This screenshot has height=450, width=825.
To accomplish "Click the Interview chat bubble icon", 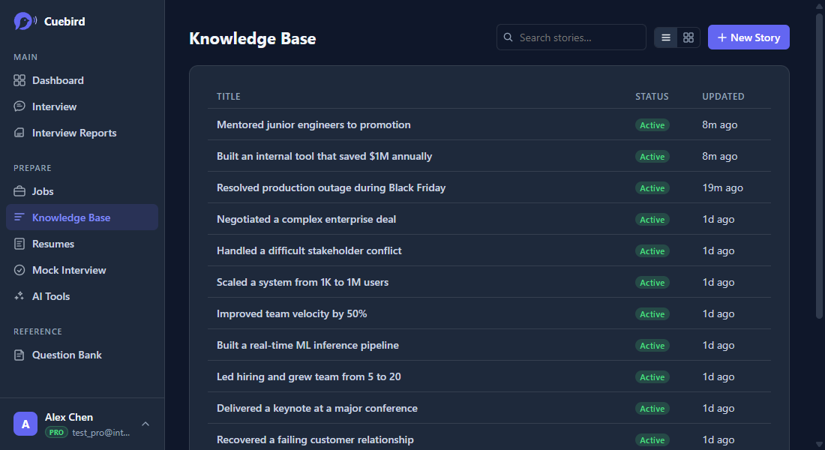I will coord(19,106).
